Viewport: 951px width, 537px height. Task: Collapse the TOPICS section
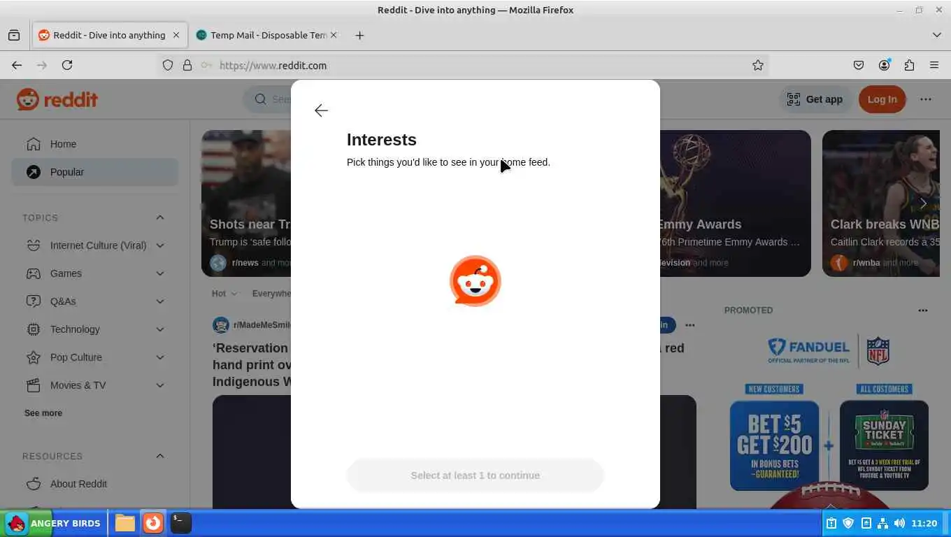pos(160,217)
